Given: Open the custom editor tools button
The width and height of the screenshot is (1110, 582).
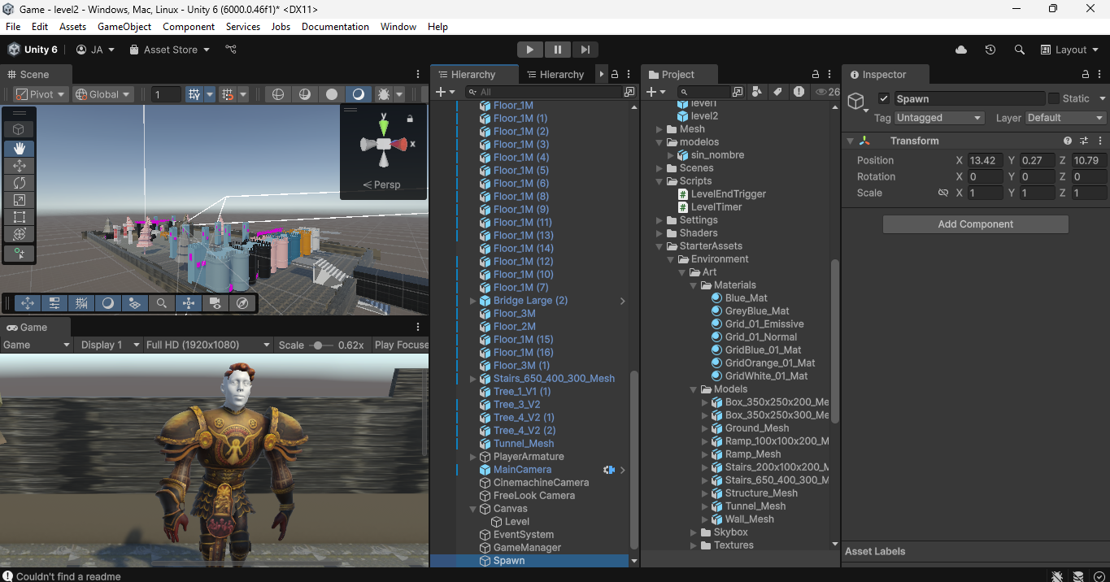Looking at the screenshot, I should coord(20,254).
